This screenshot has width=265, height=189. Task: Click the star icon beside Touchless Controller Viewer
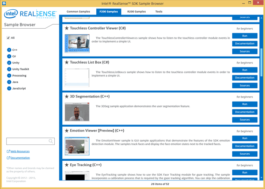(x=67, y=28)
